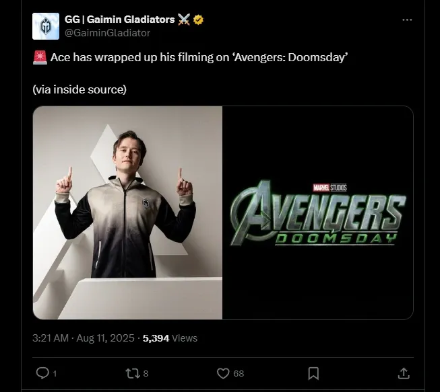Click the repost count number 8

point(146,373)
